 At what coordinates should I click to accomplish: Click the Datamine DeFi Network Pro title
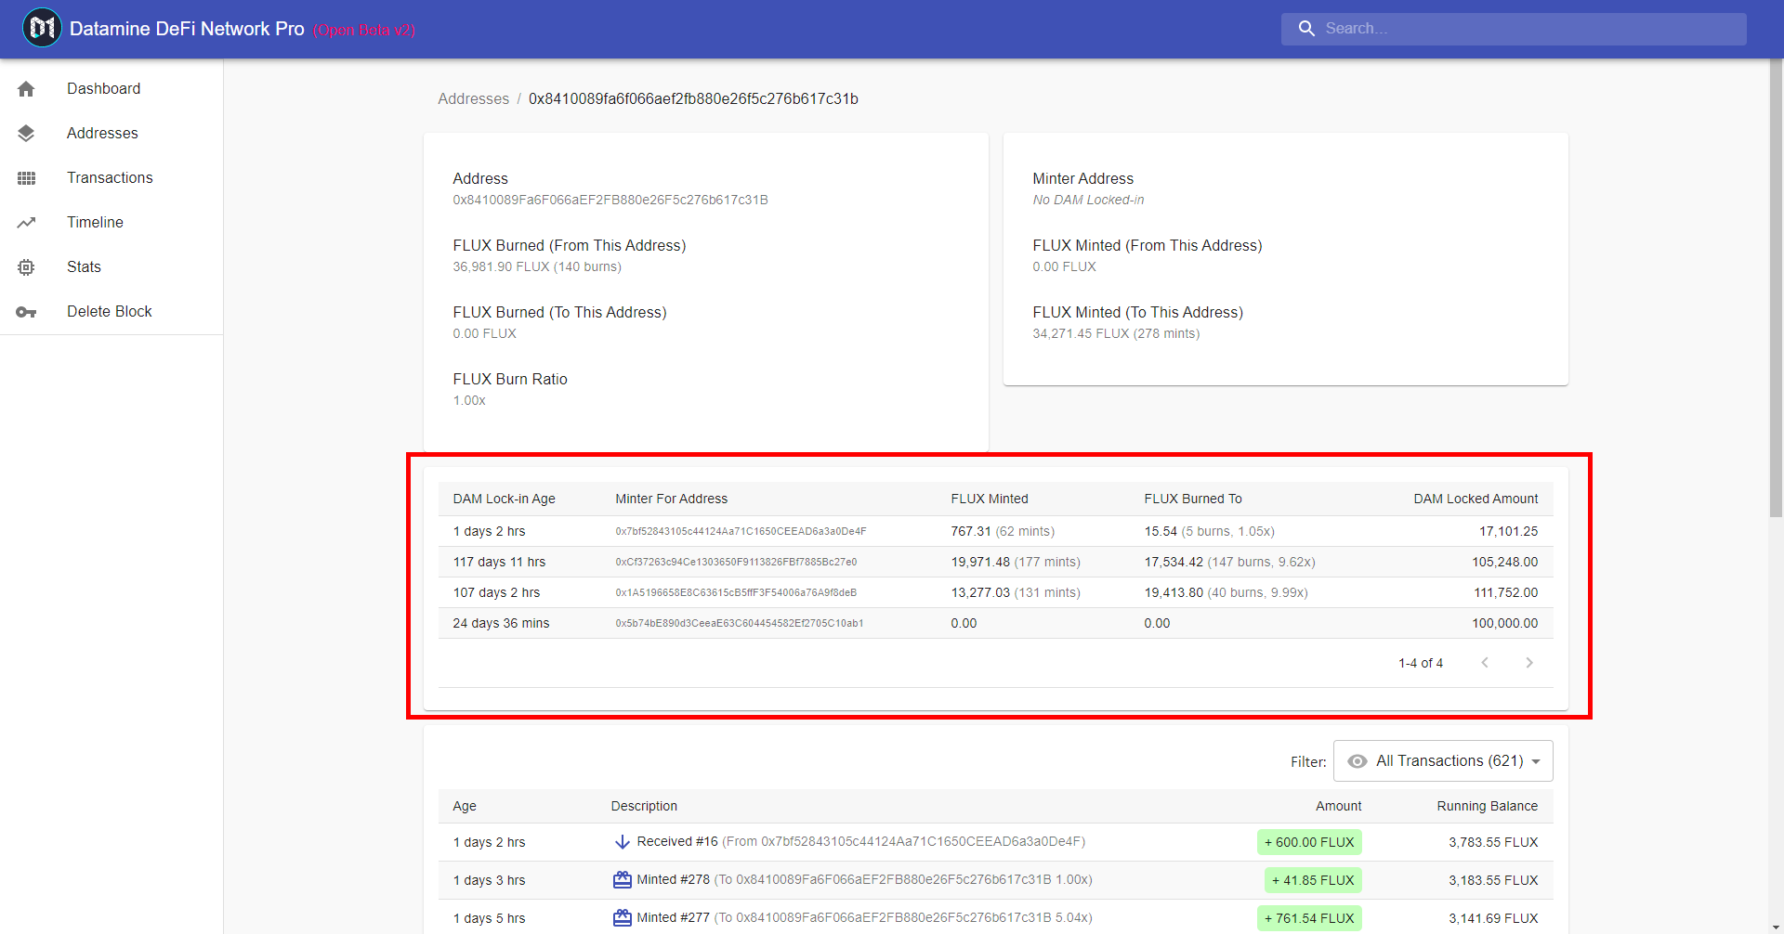187,29
